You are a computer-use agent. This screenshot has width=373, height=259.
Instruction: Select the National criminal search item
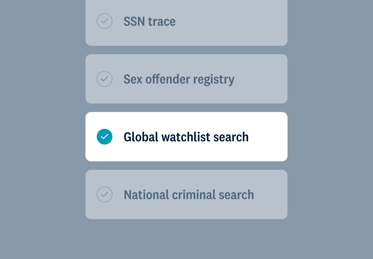[186, 194]
